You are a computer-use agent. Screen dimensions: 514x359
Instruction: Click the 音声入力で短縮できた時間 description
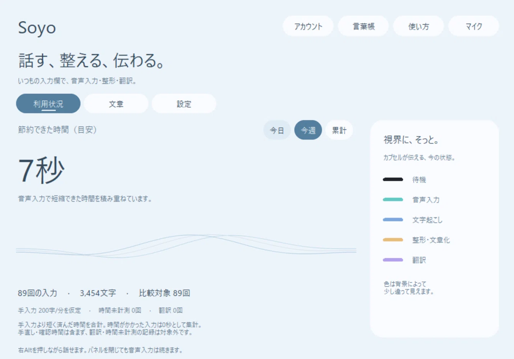pos(85,199)
